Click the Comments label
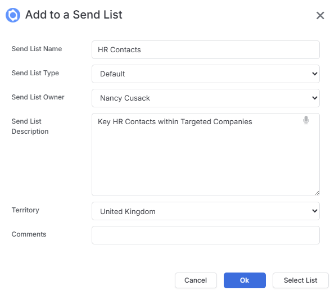This screenshot has height=295, width=330. pyautogui.click(x=29, y=234)
